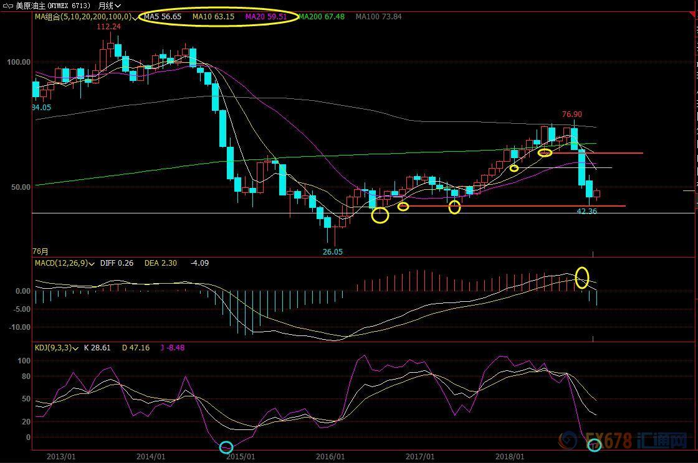
Task: Click the yellow circle on MACD crossover
Action: pyautogui.click(x=582, y=278)
